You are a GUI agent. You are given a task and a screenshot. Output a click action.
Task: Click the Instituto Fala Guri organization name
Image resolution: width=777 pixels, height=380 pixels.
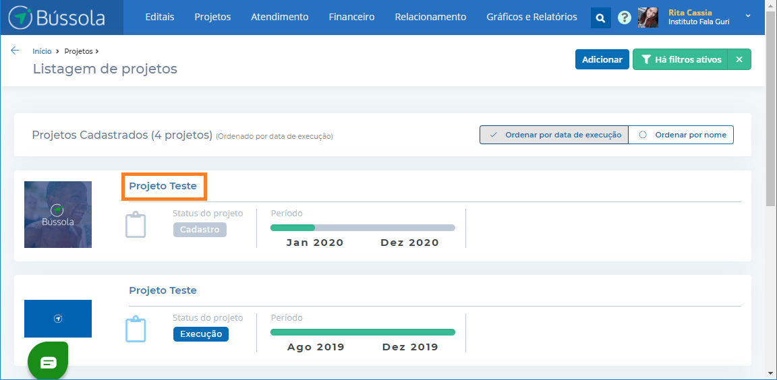click(x=699, y=22)
